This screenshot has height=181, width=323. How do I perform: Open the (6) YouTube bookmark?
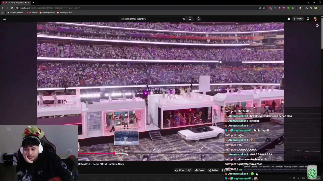pyautogui.click(x=32, y=13)
